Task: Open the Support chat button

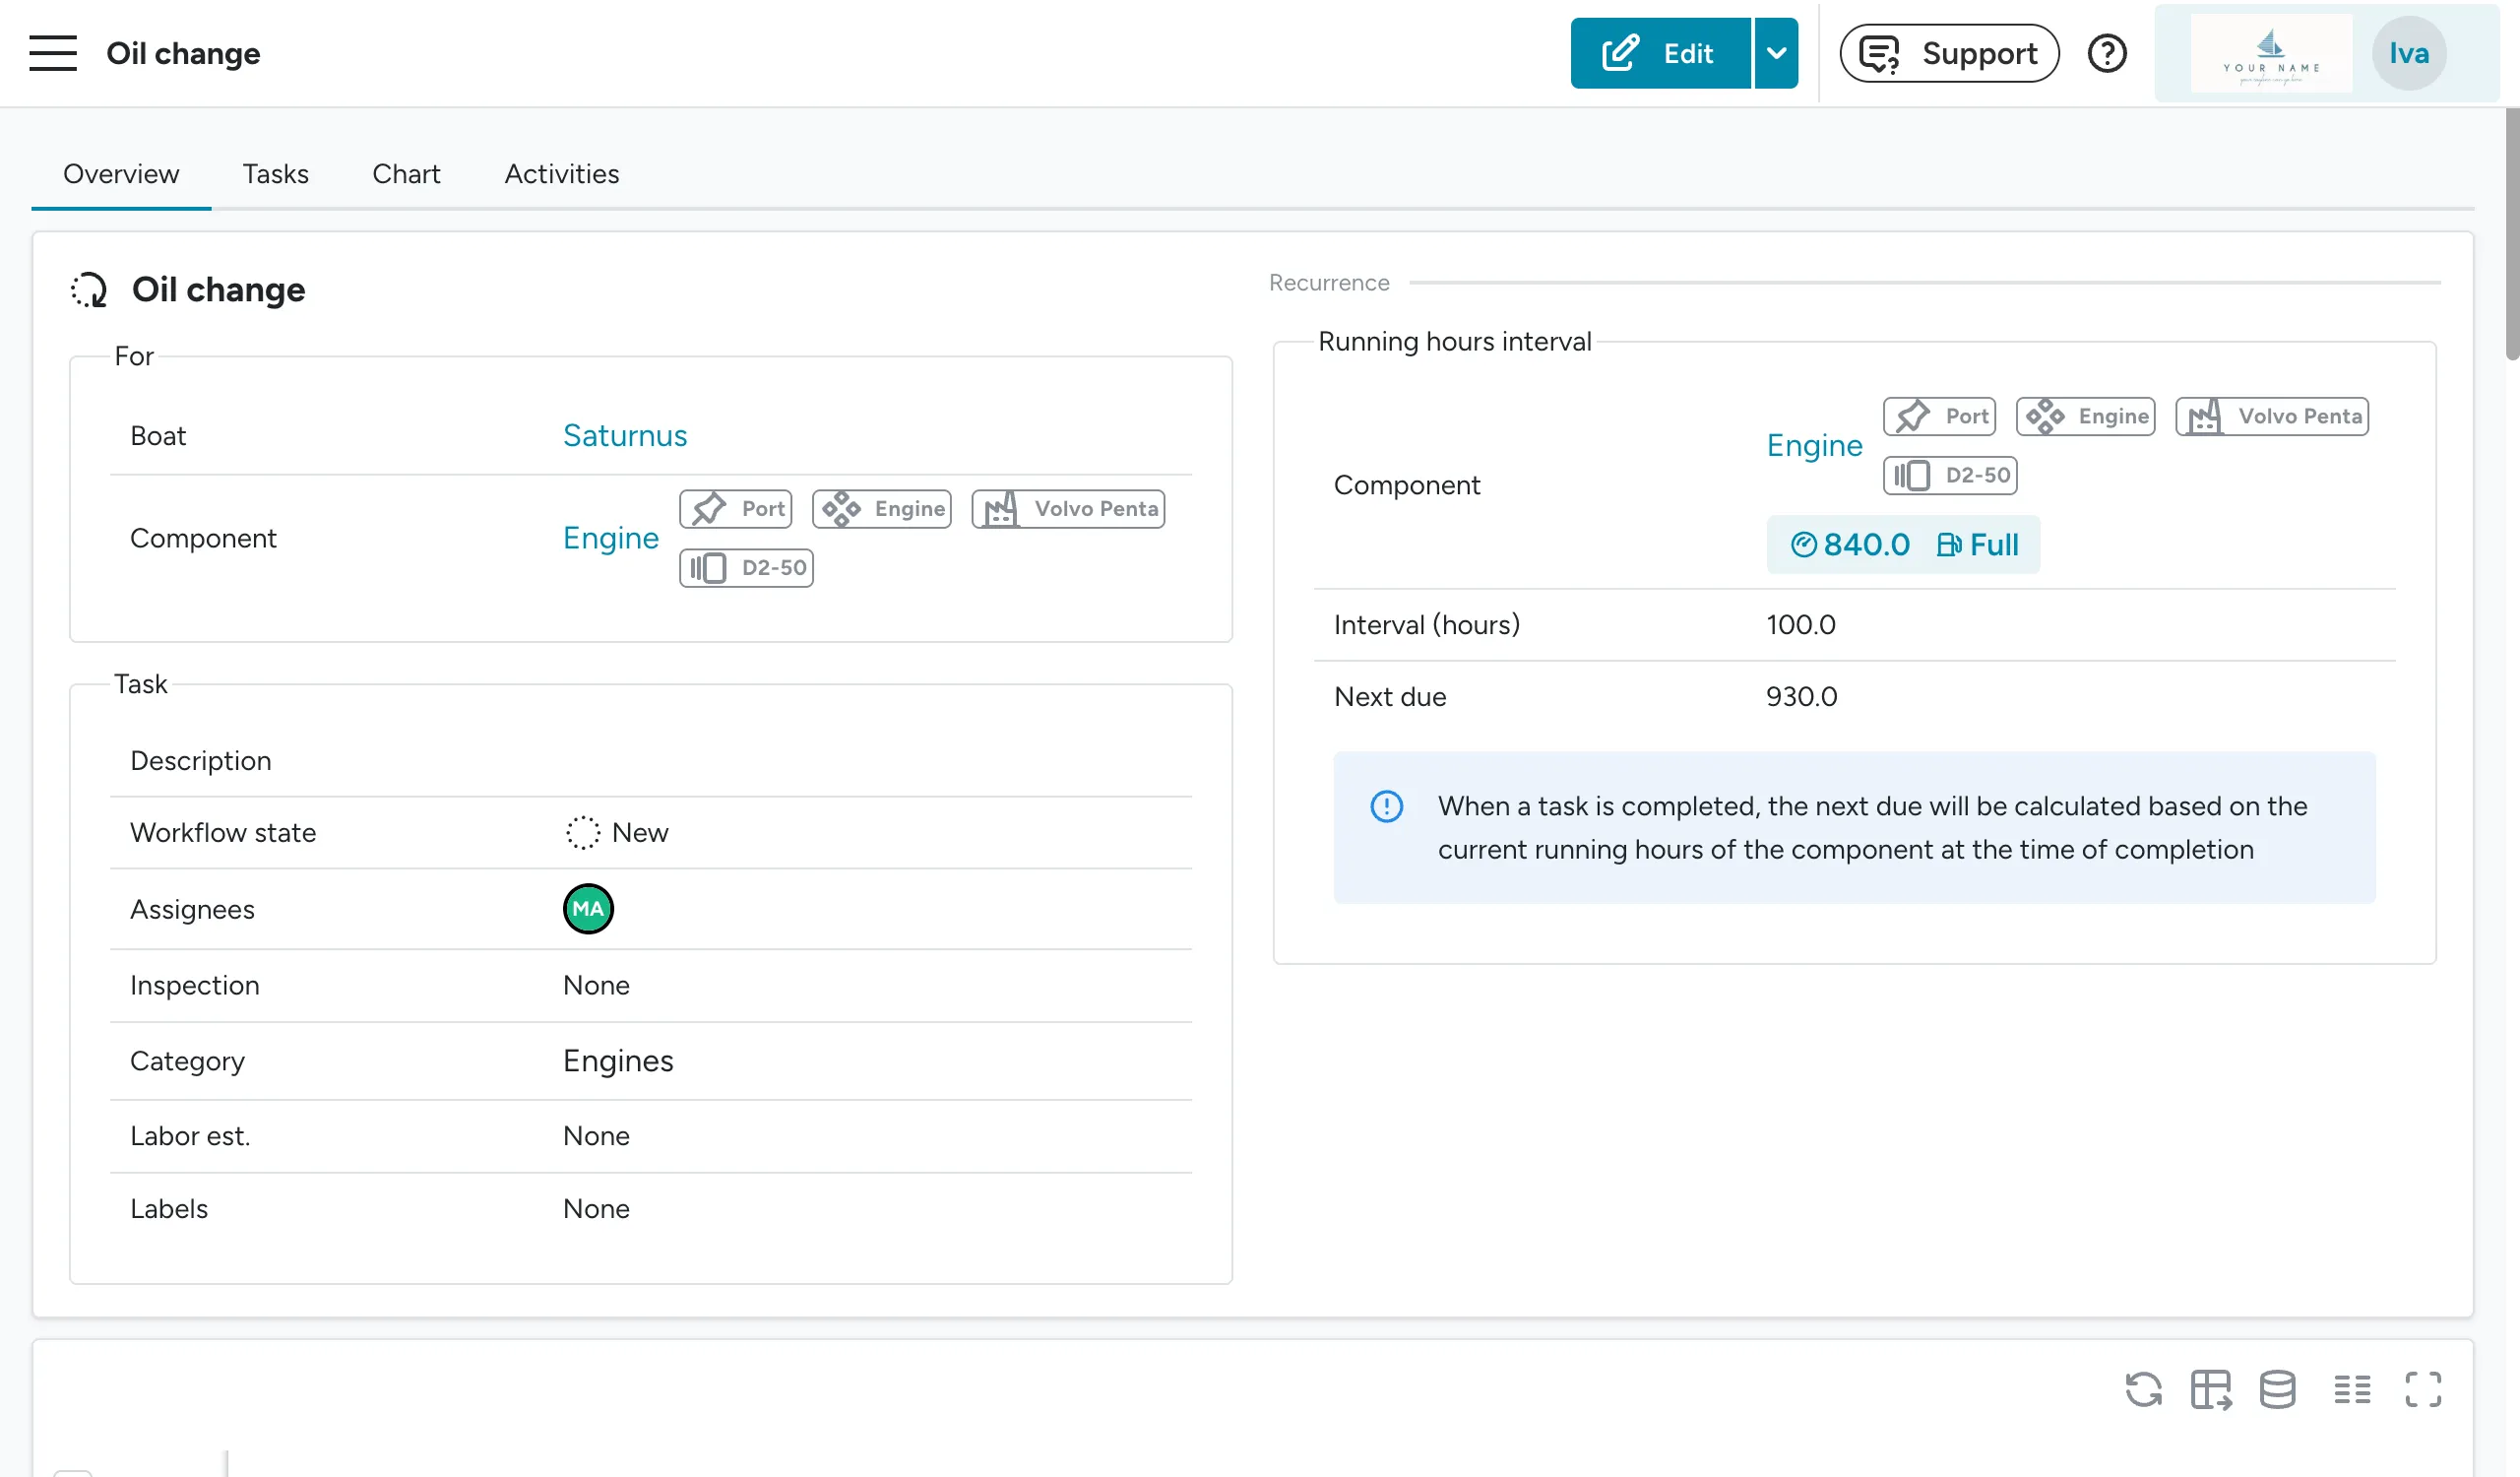Action: click(1948, 53)
